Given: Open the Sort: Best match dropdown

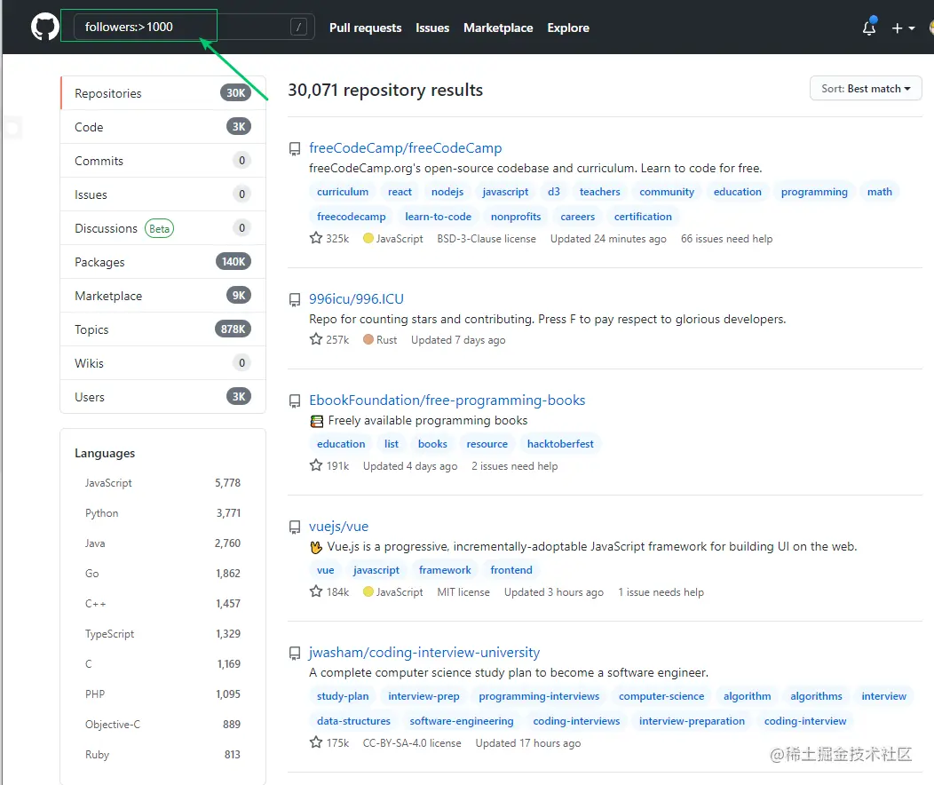Looking at the screenshot, I should [x=866, y=89].
